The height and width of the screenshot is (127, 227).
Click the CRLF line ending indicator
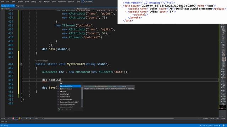223,119
